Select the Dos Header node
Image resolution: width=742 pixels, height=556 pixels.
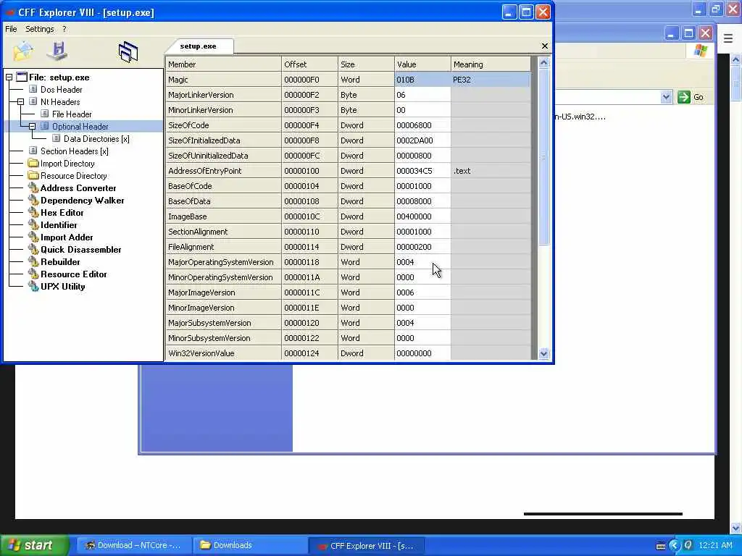click(x=61, y=90)
